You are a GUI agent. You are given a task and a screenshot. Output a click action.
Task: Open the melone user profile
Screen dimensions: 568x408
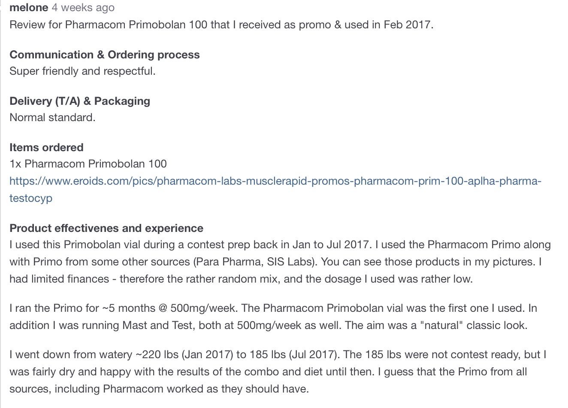29,8
